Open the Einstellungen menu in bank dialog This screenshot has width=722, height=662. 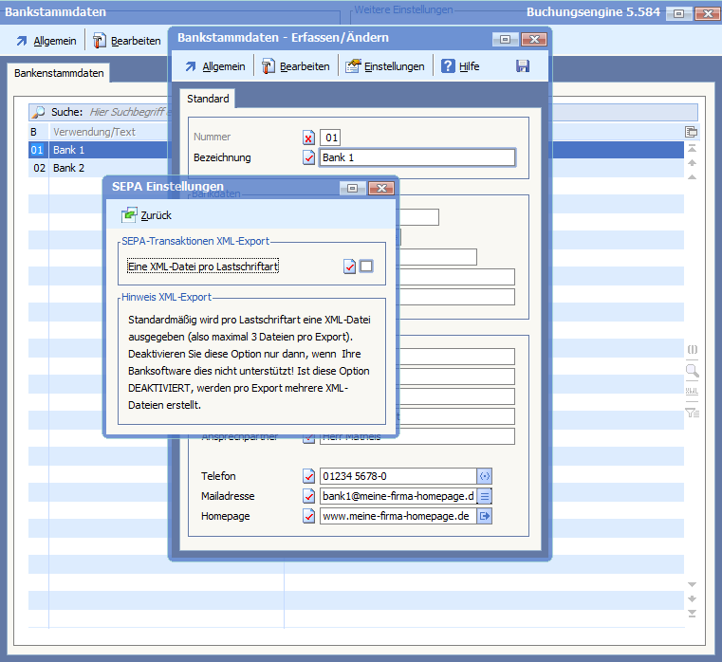[x=385, y=66]
